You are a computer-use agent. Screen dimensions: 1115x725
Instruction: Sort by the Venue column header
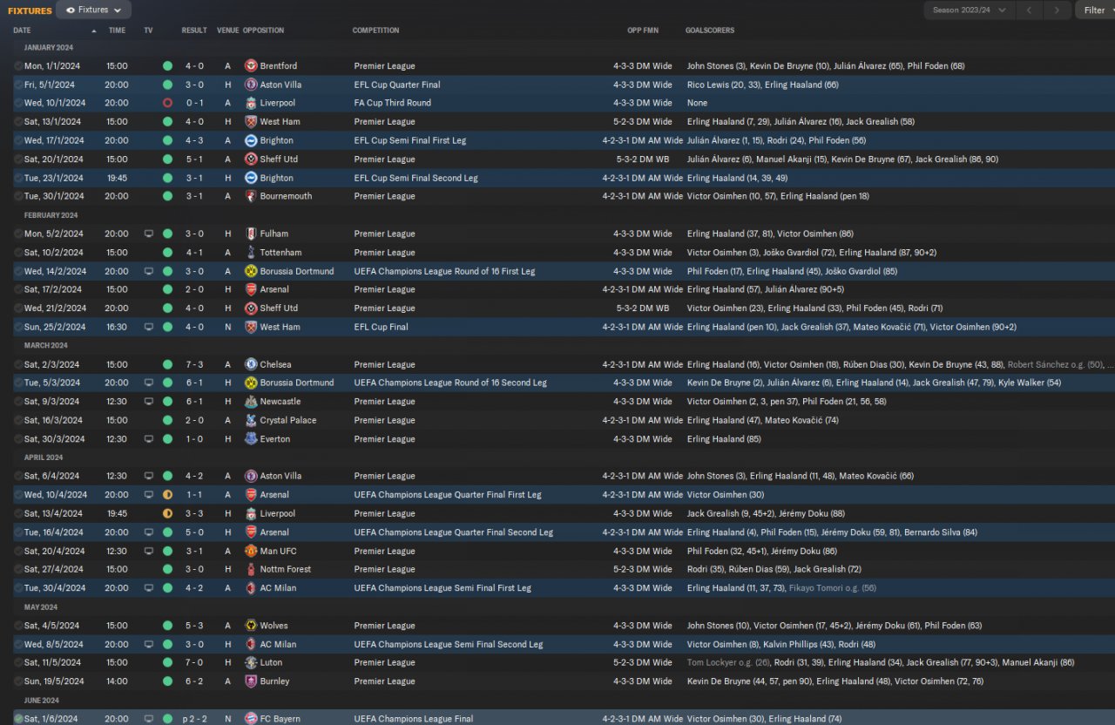227,30
